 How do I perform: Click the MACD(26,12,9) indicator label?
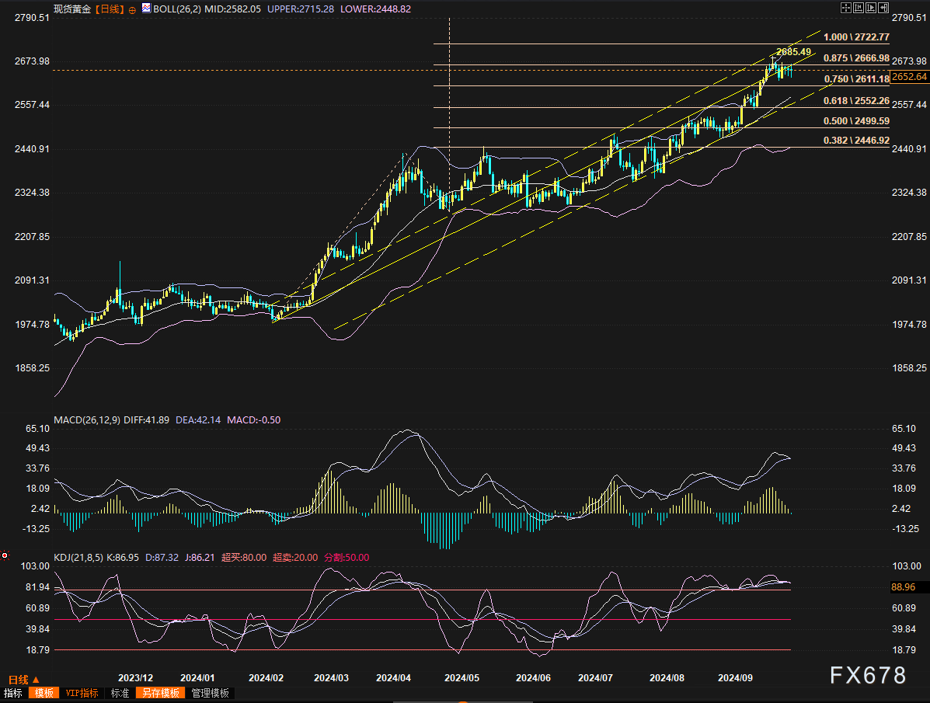tap(85, 420)
